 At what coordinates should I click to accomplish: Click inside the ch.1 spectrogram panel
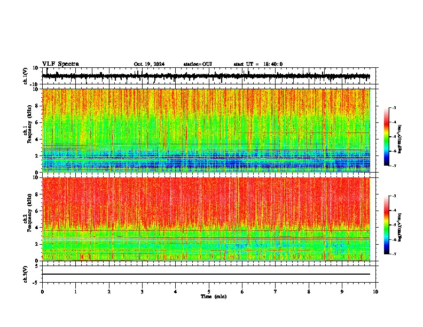click(x=206, y=130)
